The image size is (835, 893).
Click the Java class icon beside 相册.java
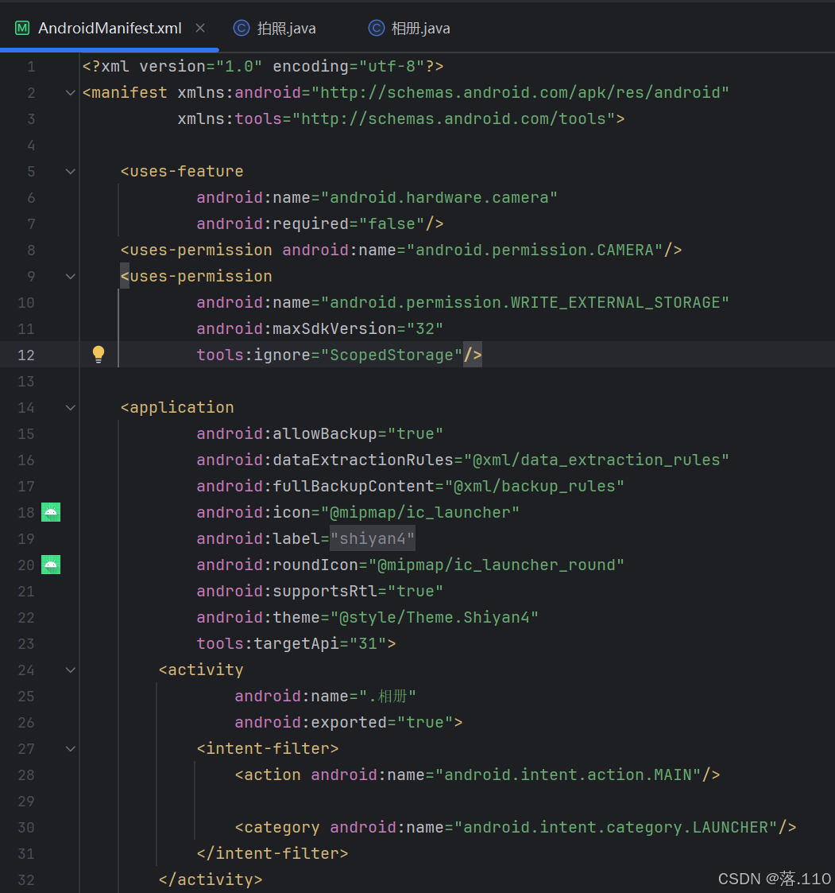[x=375, y=27]
